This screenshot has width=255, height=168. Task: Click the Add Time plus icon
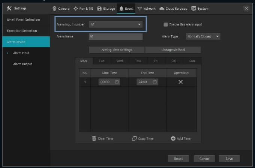pos(173,138)
